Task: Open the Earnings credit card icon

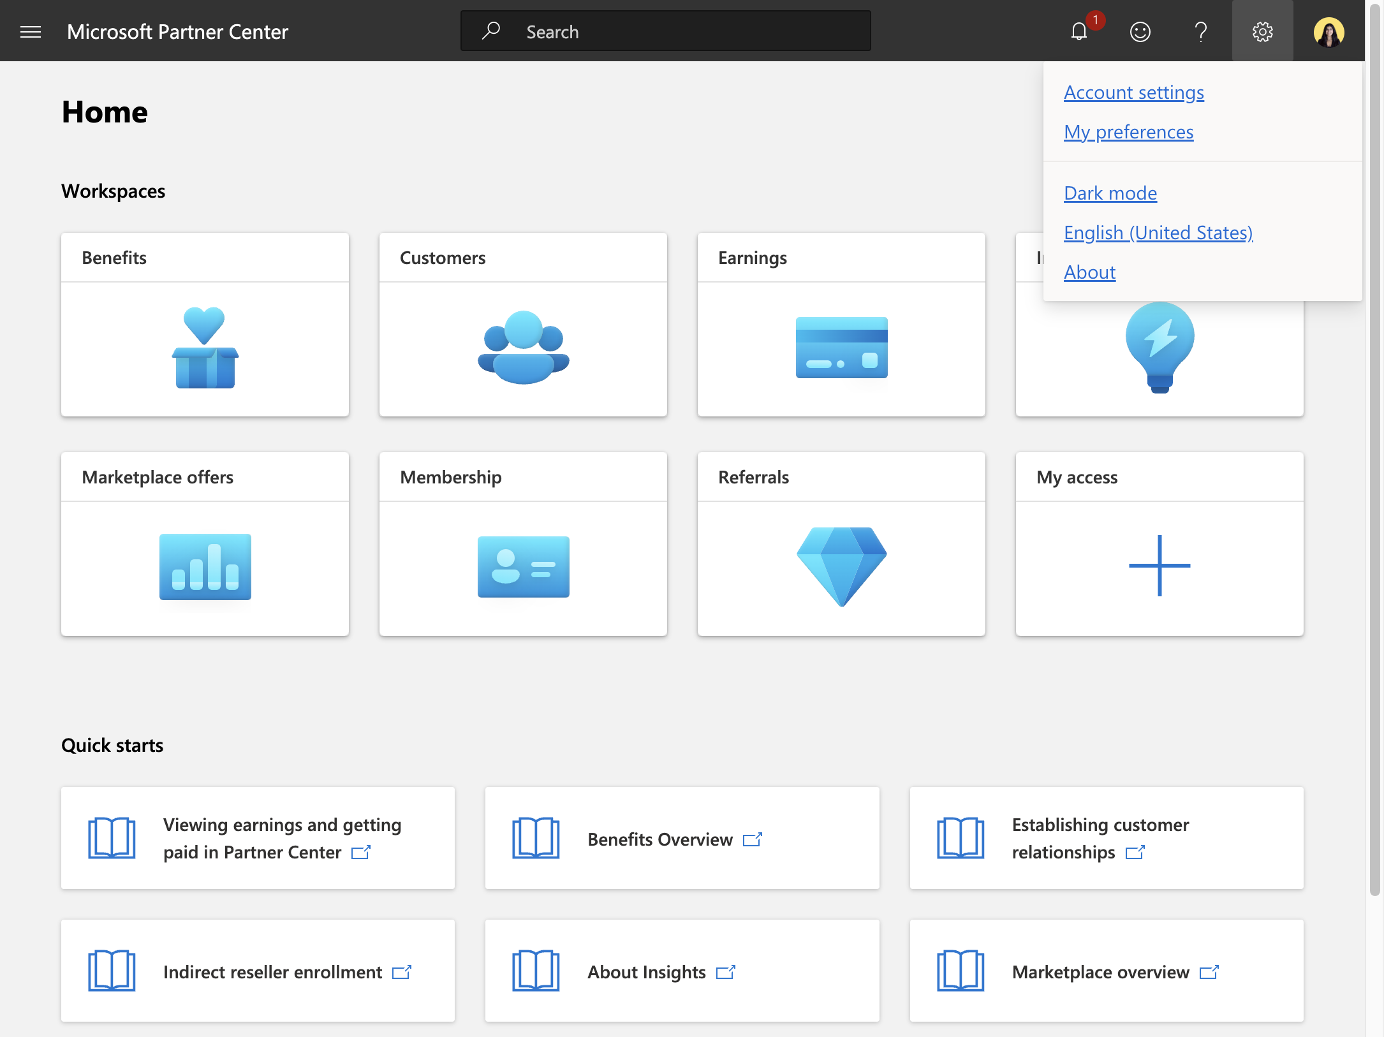Action: tap(842, 348)
